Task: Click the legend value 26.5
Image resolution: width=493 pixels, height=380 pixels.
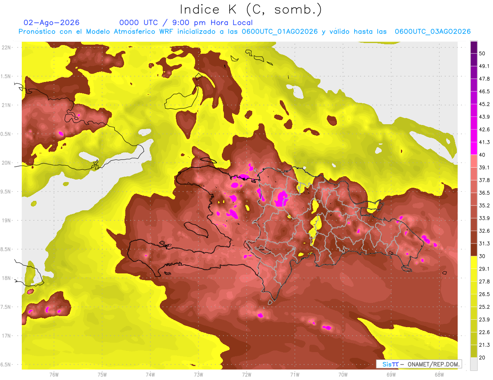Action: (x=484, y=294)
